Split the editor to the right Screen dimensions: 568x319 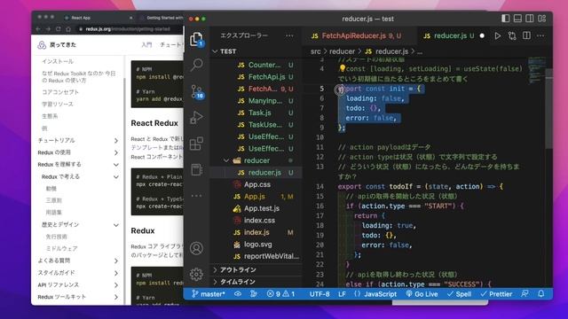(x=526, y=35)
